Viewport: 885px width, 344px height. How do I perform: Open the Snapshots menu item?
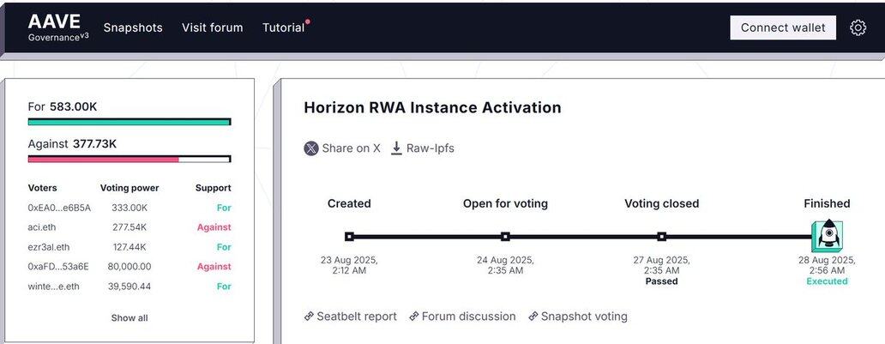click(133, 27)
